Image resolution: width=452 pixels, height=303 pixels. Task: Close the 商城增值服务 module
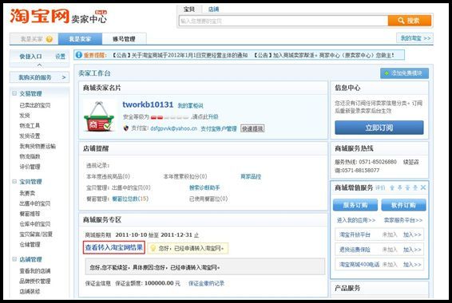tap(423, 187)
